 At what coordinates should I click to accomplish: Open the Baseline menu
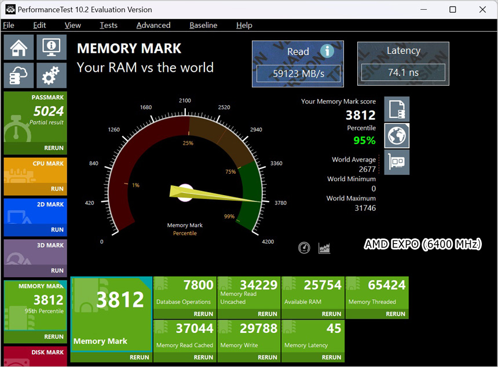pyautogui.click(x=203, y=25)
